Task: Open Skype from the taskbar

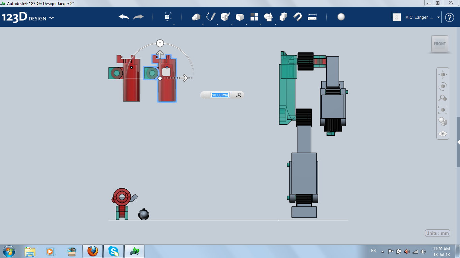Action: point(113,251)
